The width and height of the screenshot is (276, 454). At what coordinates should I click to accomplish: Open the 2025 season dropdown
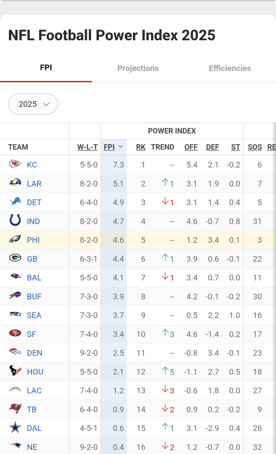click(33, 104)
